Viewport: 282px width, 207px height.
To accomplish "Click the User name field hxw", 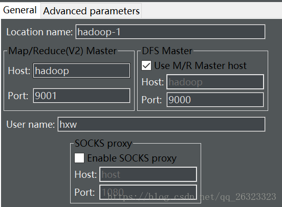I will pyautogui.click(x=161, y=124).
